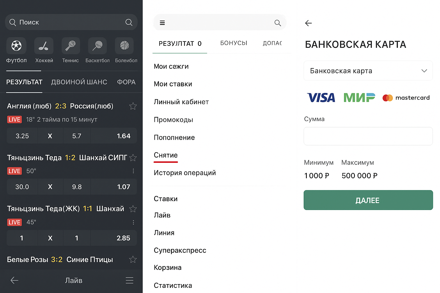Open the Баскетбол sport category

97,46
